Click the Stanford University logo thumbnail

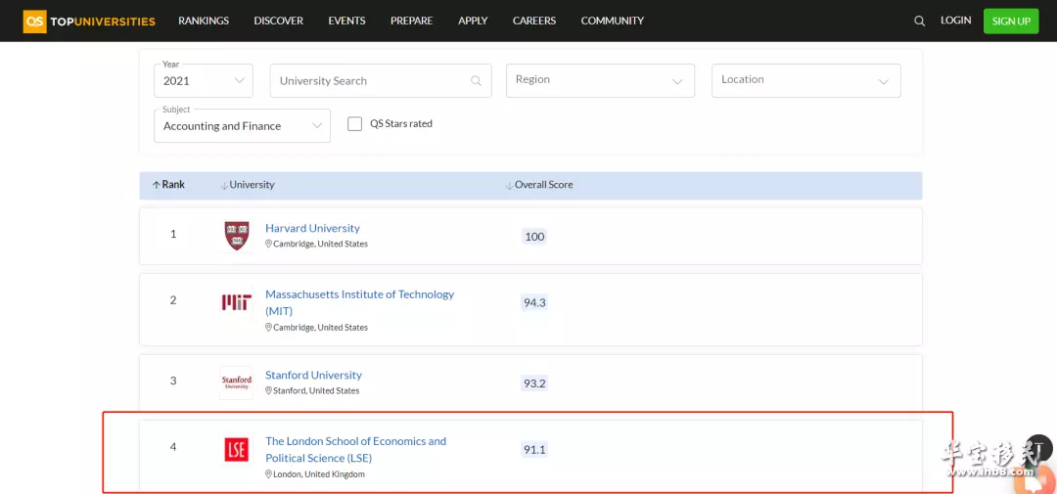237,382
